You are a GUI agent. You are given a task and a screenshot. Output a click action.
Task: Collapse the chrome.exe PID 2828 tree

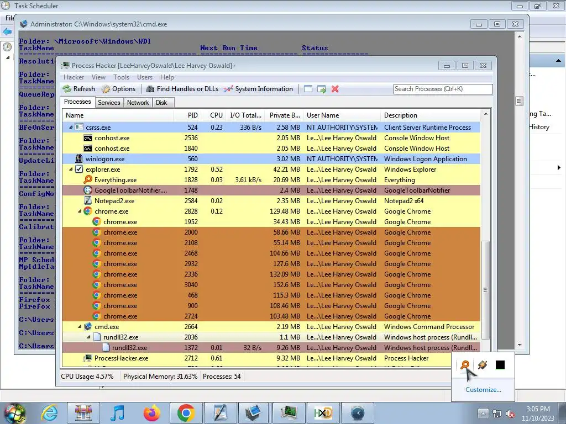click(x=80, y=211)
